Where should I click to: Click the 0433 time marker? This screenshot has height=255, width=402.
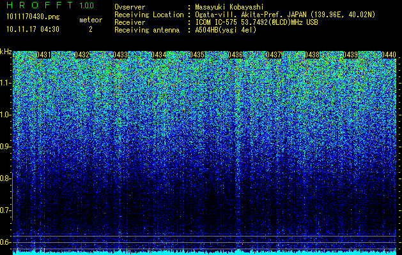tap(120, 55)
